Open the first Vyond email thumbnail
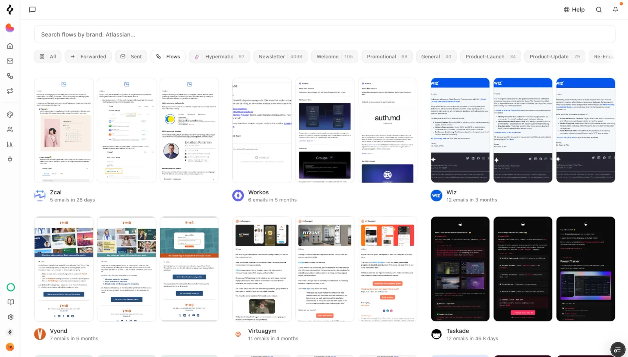Screen dimensions: 628x357 click(x=64, y=269)
